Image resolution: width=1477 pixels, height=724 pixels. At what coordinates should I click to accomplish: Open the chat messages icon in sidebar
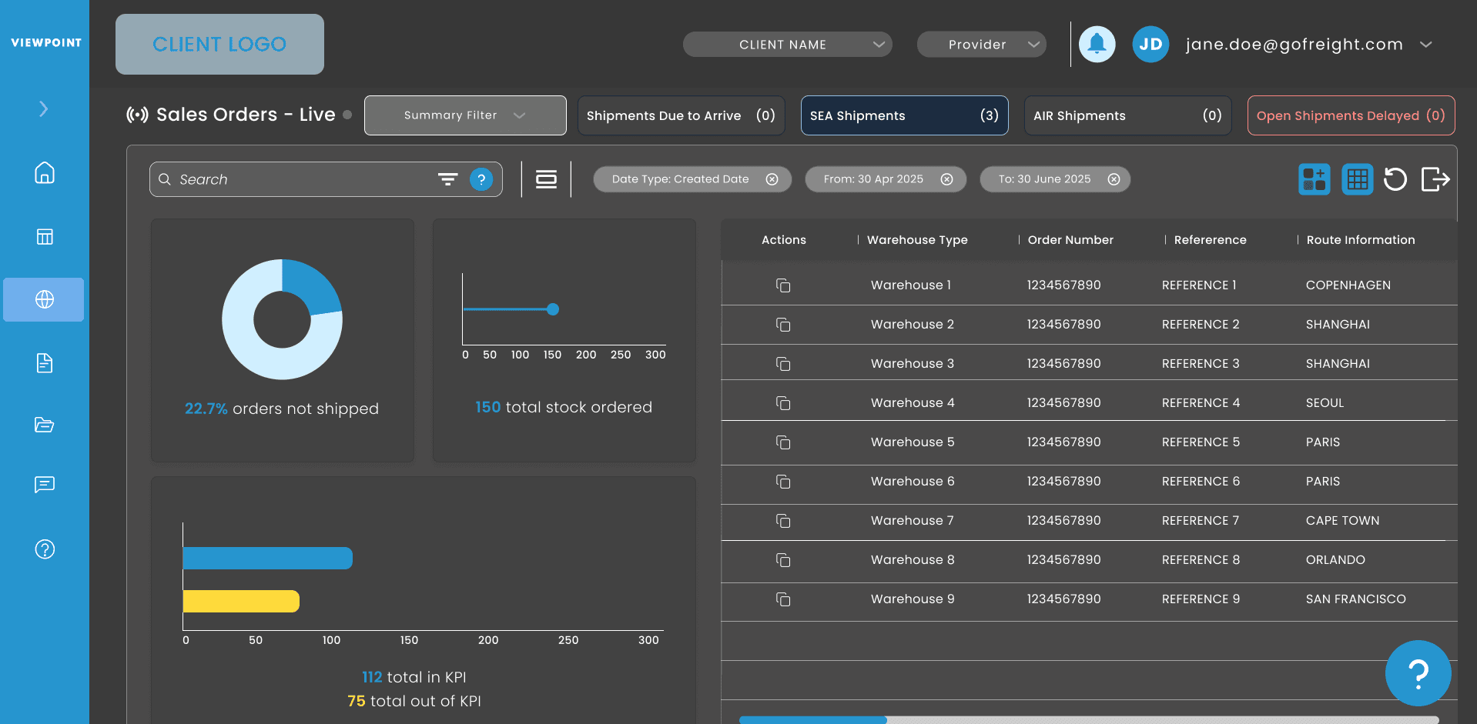click(45, 485)
